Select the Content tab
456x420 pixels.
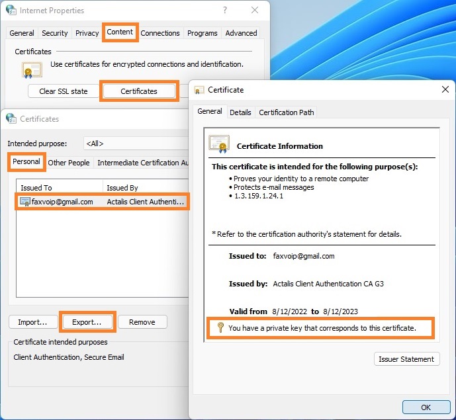click(x=120, y=32)
